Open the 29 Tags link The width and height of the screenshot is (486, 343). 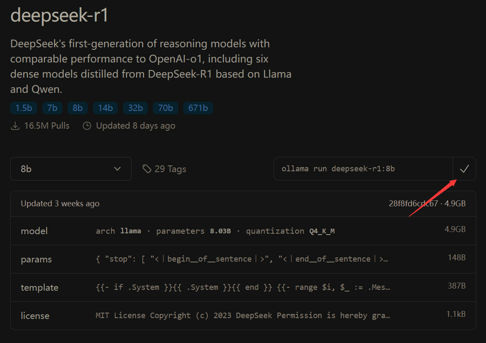tap(170, 169)
